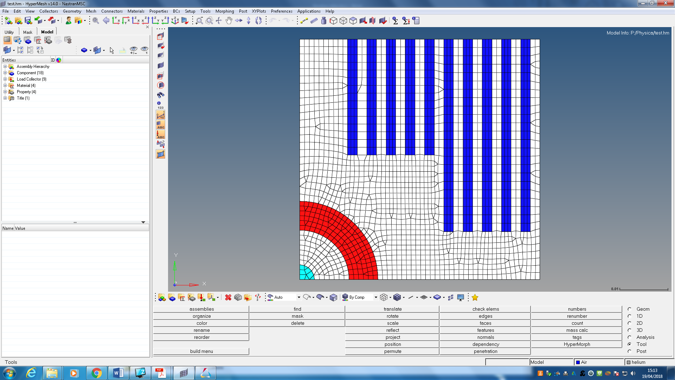Select the 2D page radio button
Viewport: 675px width, 380px height.
click(x=630, y=323)
